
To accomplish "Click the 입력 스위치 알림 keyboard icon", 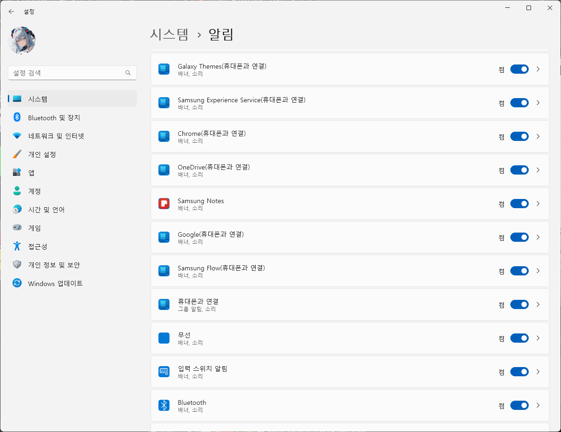I will 164,372.
